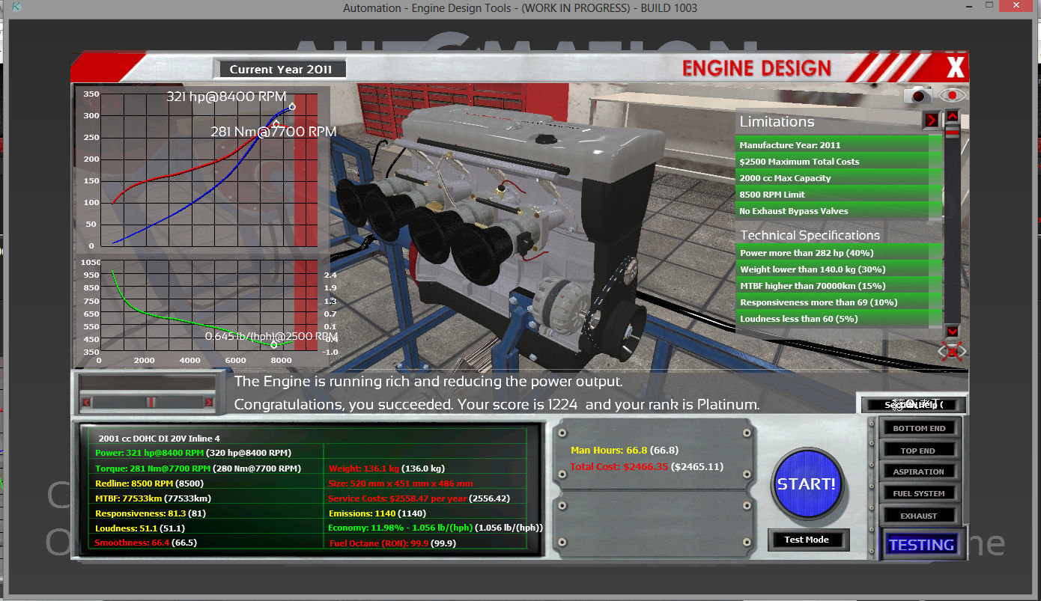Switch to the Fuel System tab
1041x601 pixels.
click(x=919, y=493)
